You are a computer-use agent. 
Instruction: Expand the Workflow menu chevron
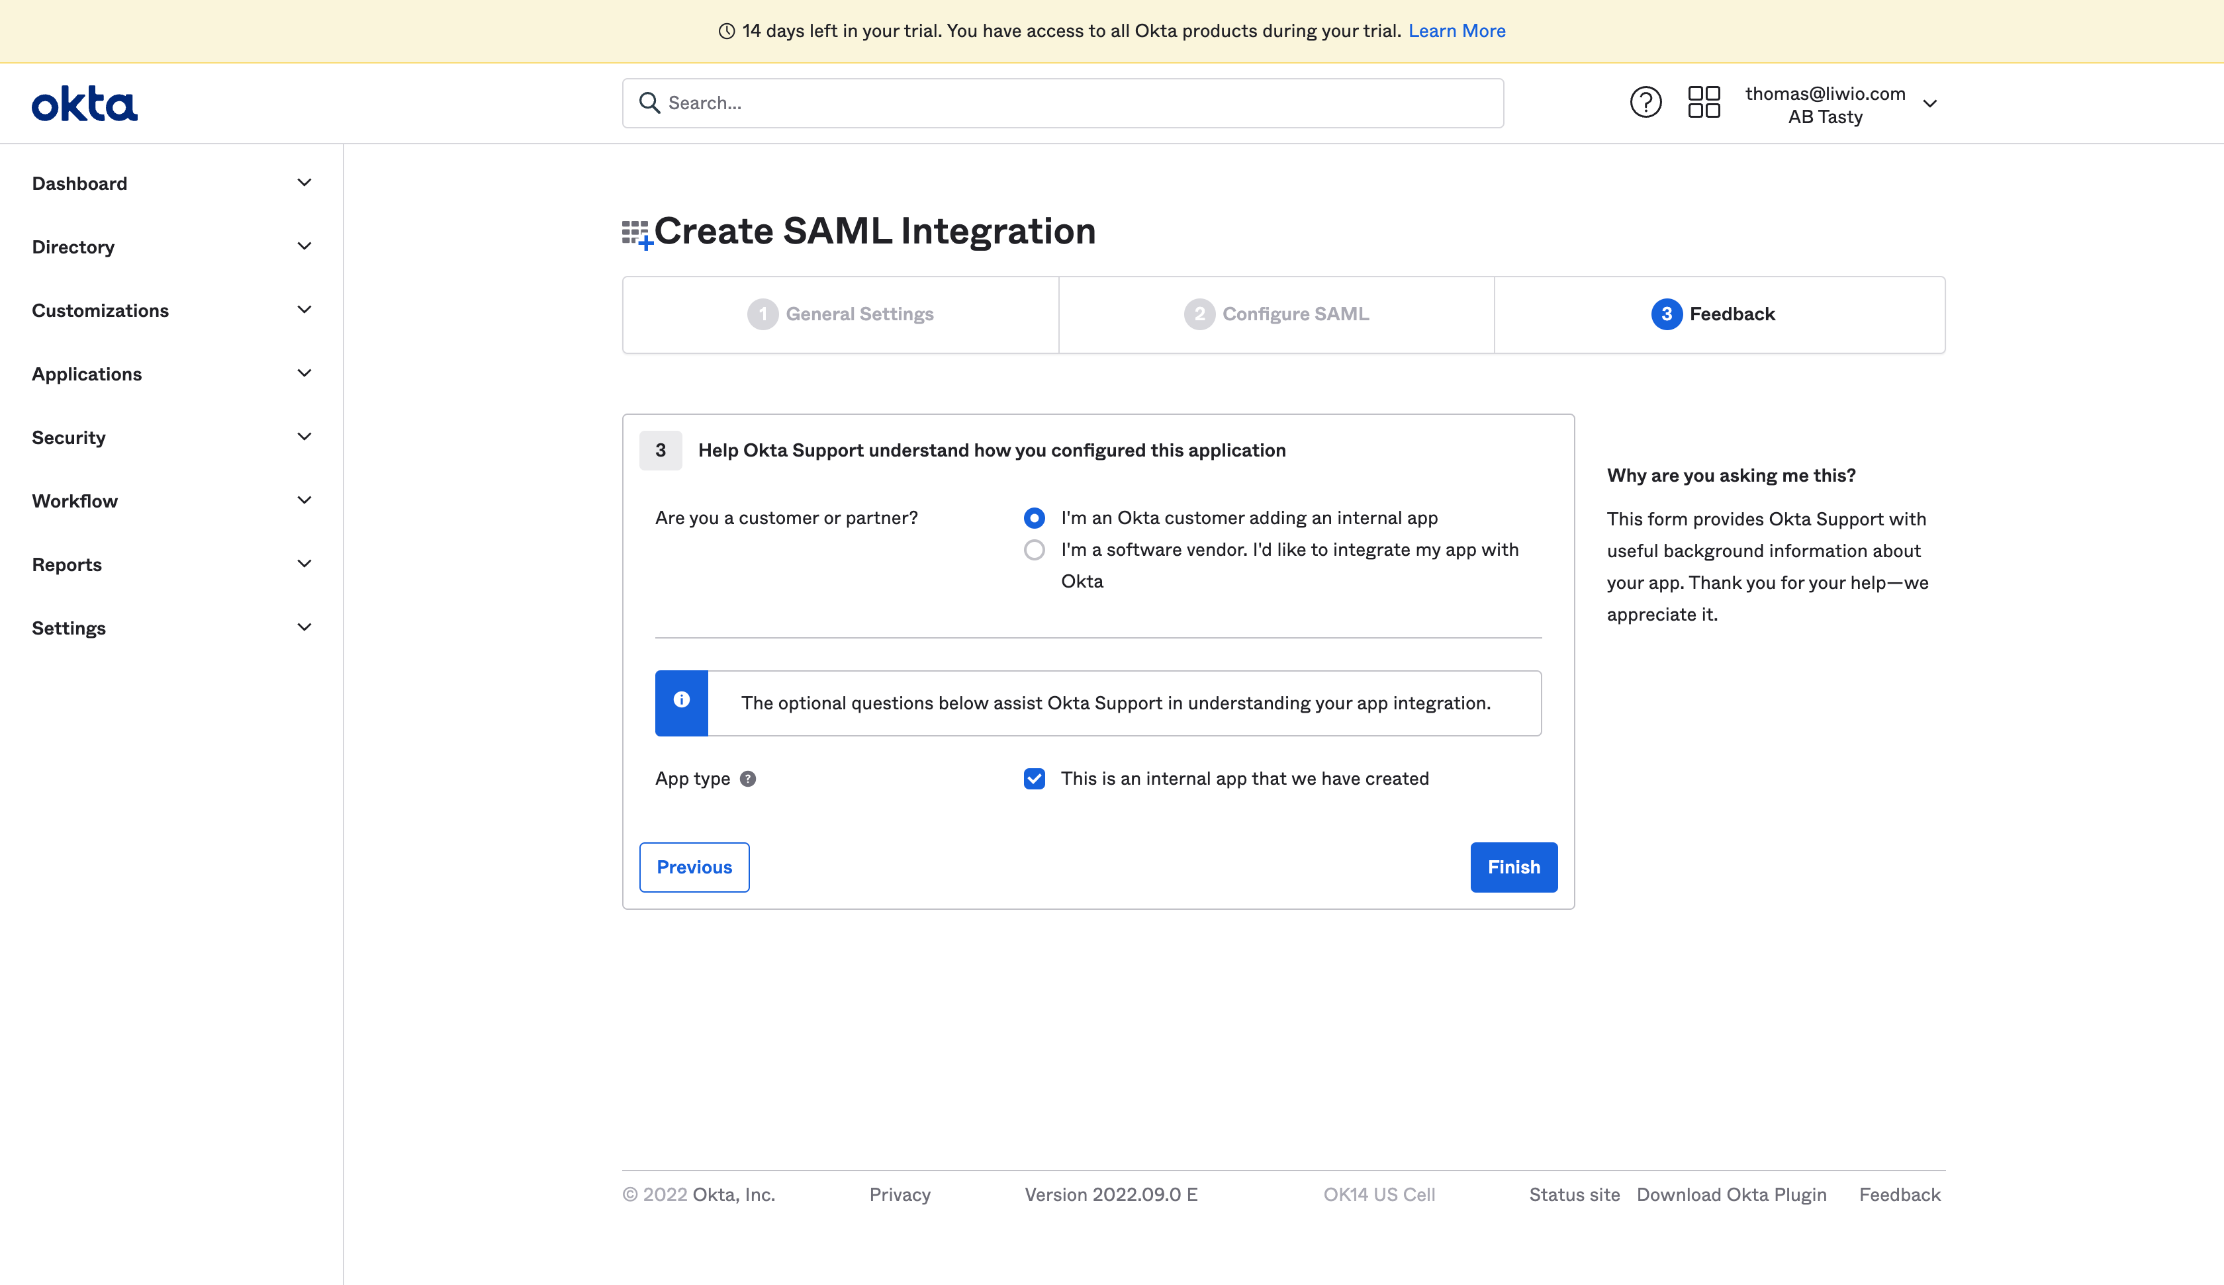(304, 500)
